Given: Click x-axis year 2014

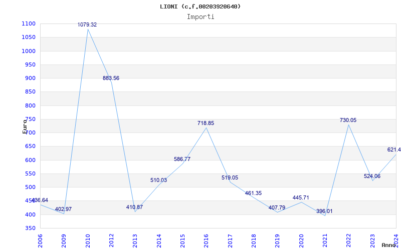Looking at the screenshot, I should point(158,241).
